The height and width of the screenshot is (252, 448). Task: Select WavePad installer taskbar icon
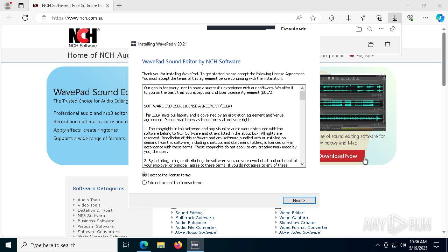pos(195,245)
